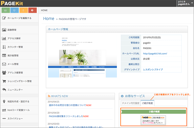Click the green desktop view icon button
Viewport: 194px width, 128px height.
6,10
